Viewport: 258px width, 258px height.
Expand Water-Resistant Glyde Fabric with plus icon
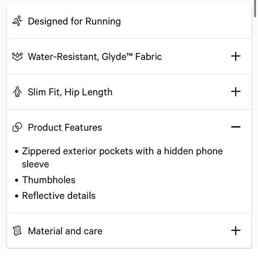tap(236, 56)
